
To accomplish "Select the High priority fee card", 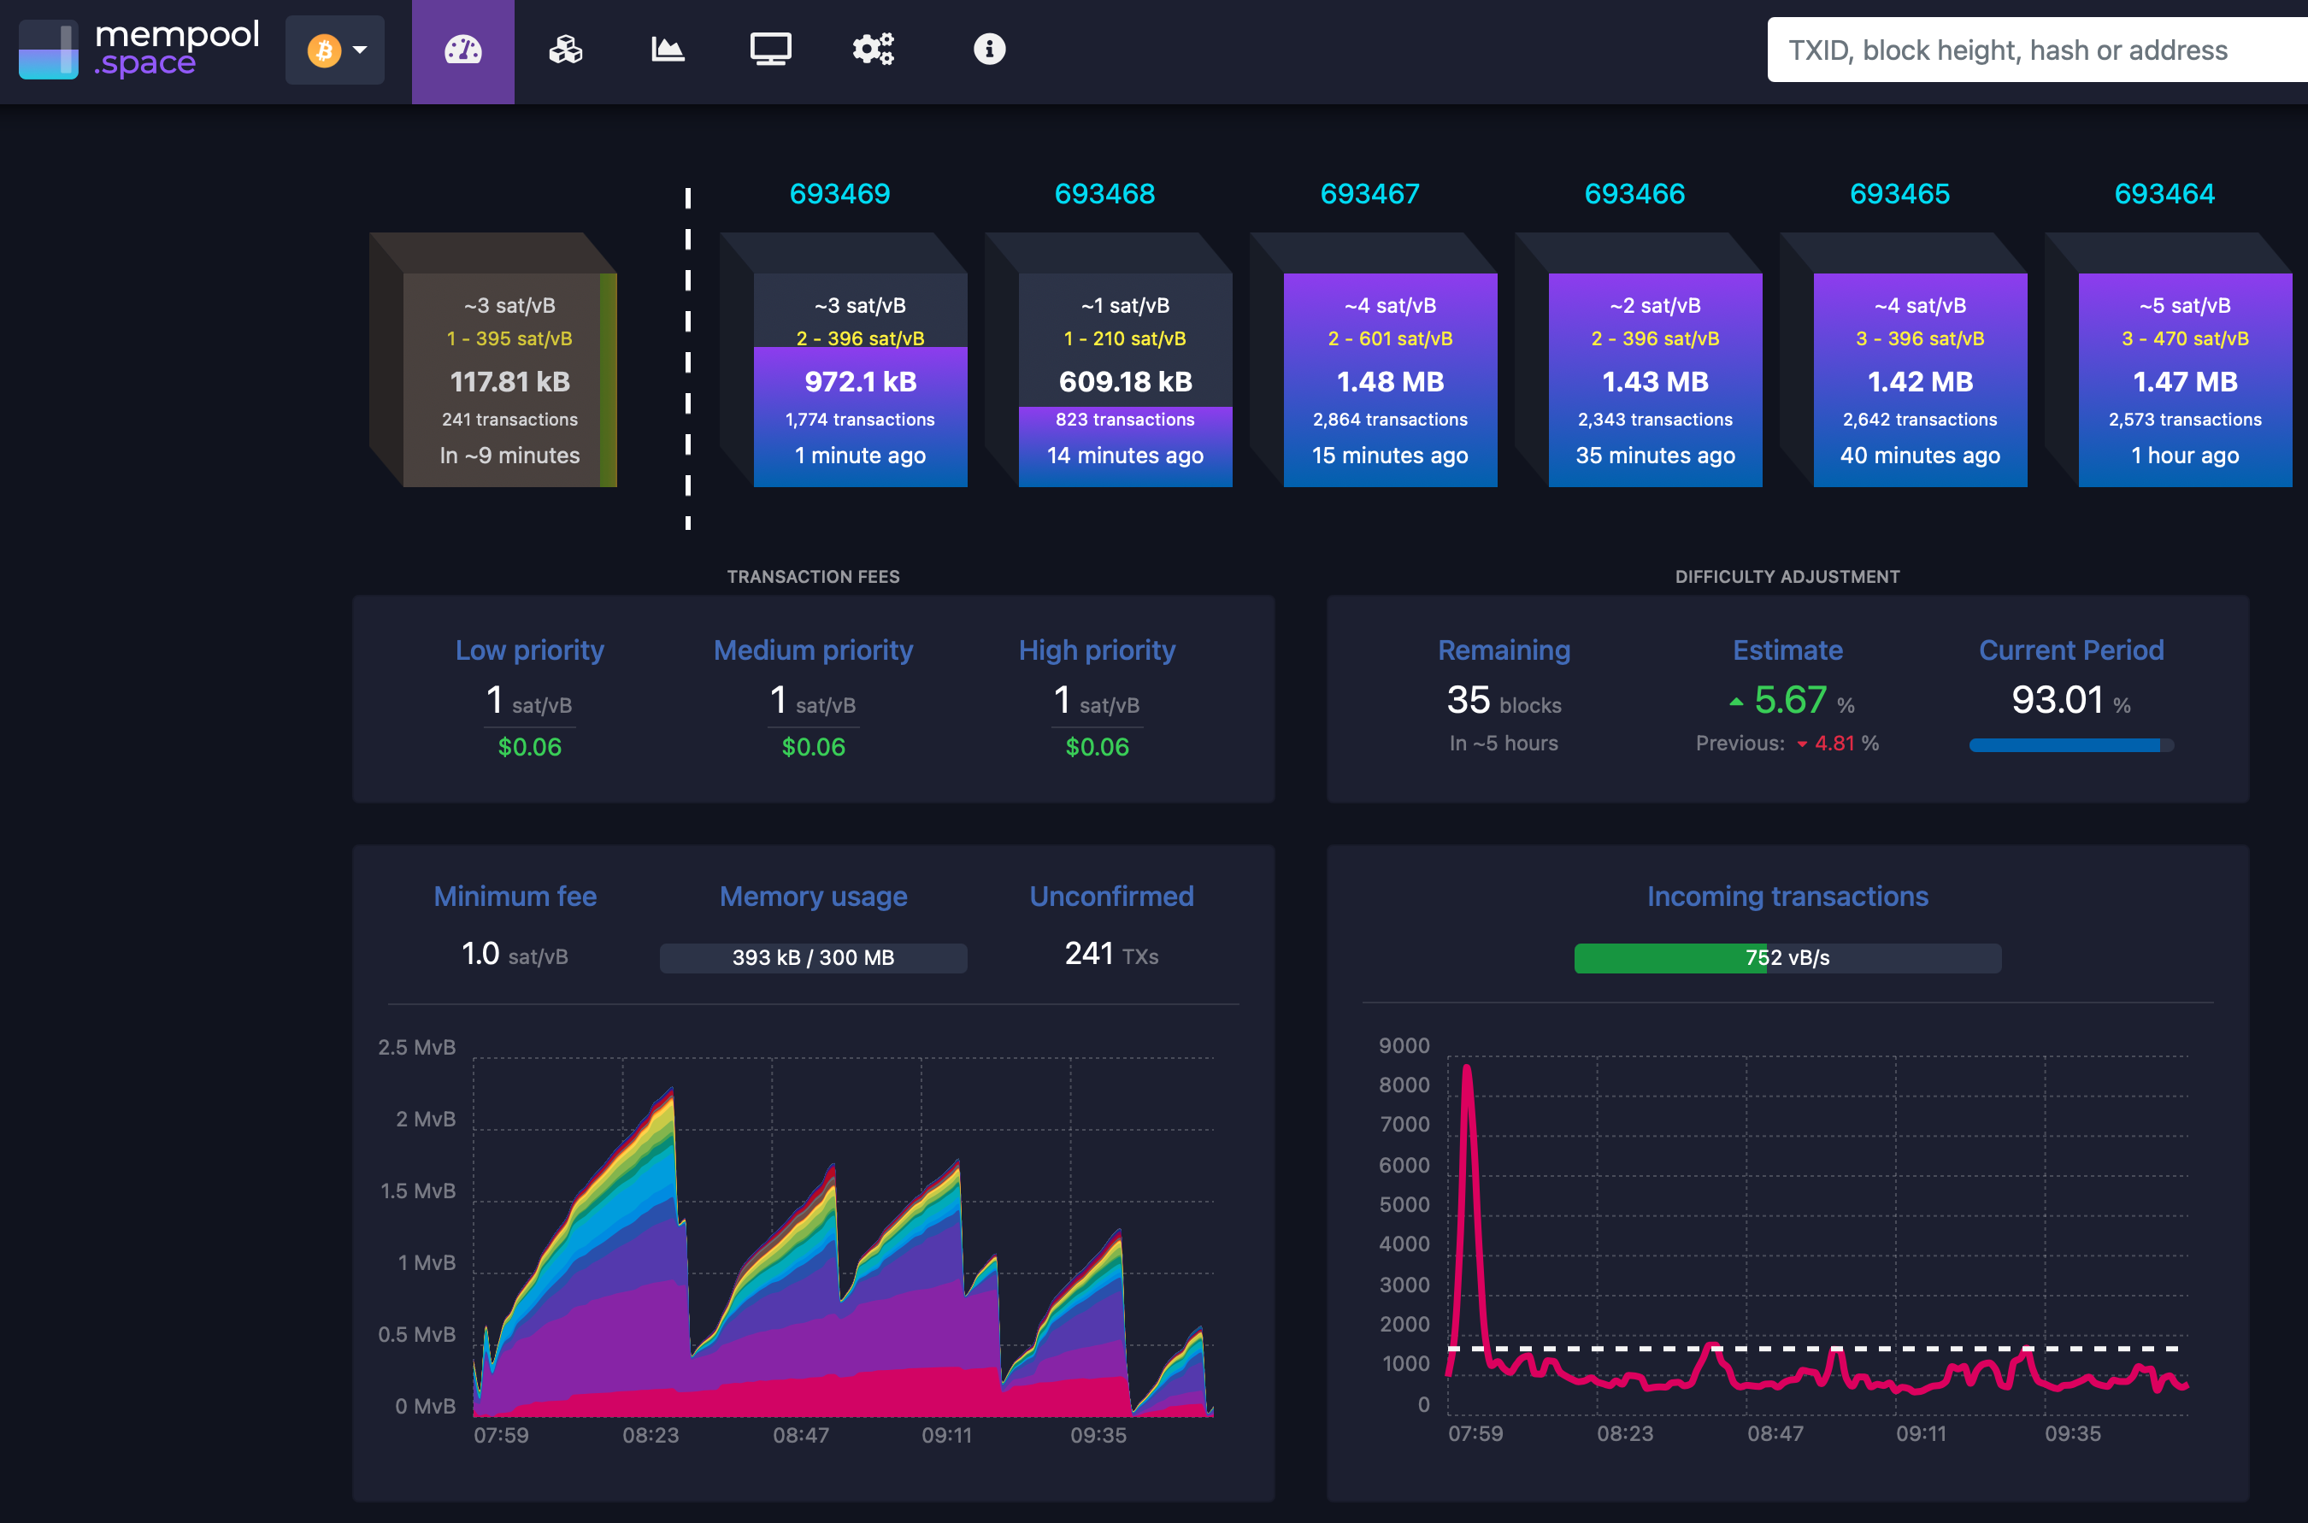I will (1097, 697).
